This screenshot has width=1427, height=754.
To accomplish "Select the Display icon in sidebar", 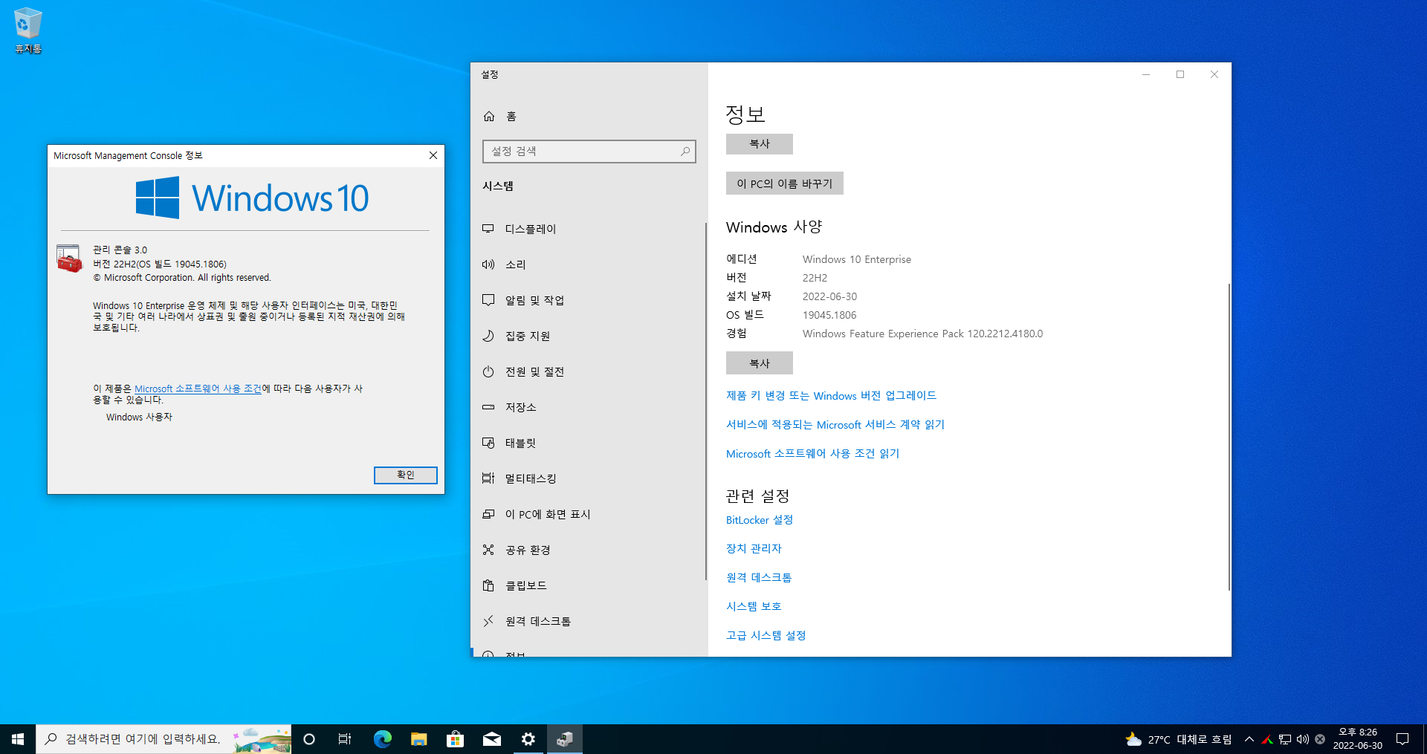I will click(488, 229).
